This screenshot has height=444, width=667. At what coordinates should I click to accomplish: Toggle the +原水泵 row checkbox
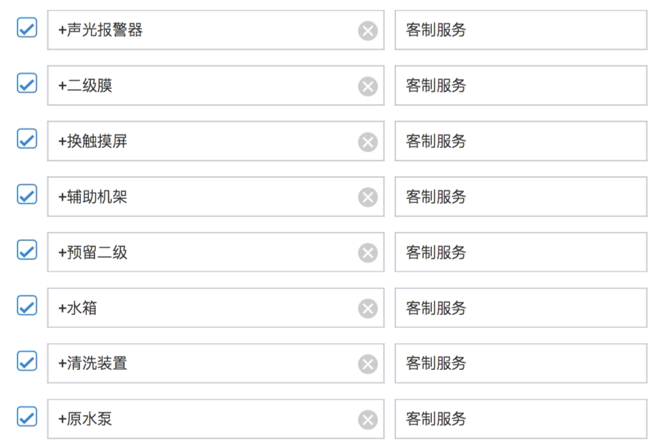tap(26, 416)
